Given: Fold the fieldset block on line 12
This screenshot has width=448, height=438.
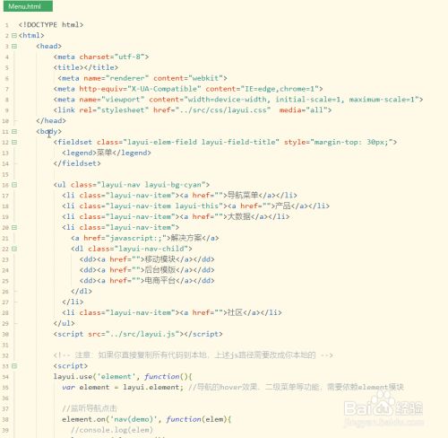Looking at the screenshot, I should [x=14, y=142].
